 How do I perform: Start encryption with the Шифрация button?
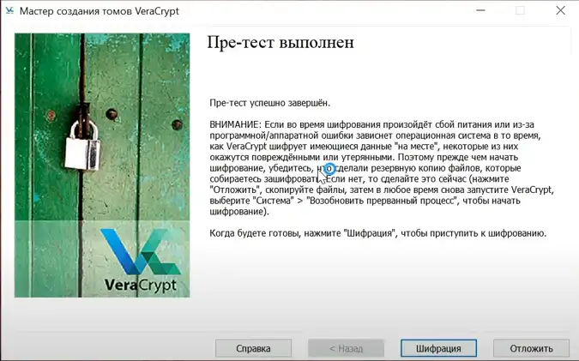[438, 349]
